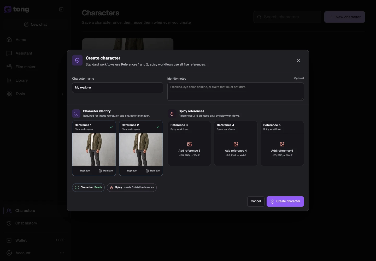Click the shield icon in dialog header
376x261 pixels.
(x=77, y=60)
